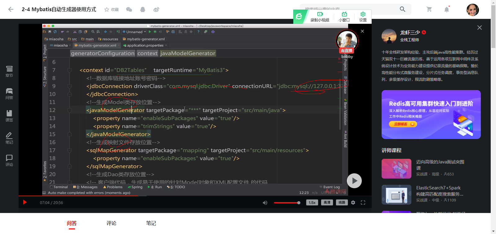The width and height of the screenshot is (496, 234).
Task: Click the javaModelGenerator breadcrumb in the IDE
Action: pyautogui.click(x=188, y=53)
